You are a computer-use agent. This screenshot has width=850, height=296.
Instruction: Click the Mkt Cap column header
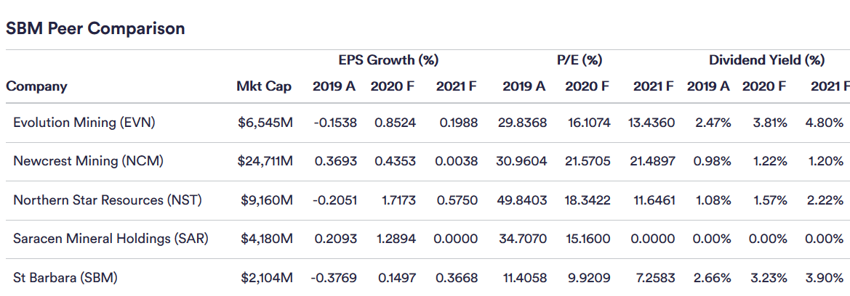(x=264, y=86)
